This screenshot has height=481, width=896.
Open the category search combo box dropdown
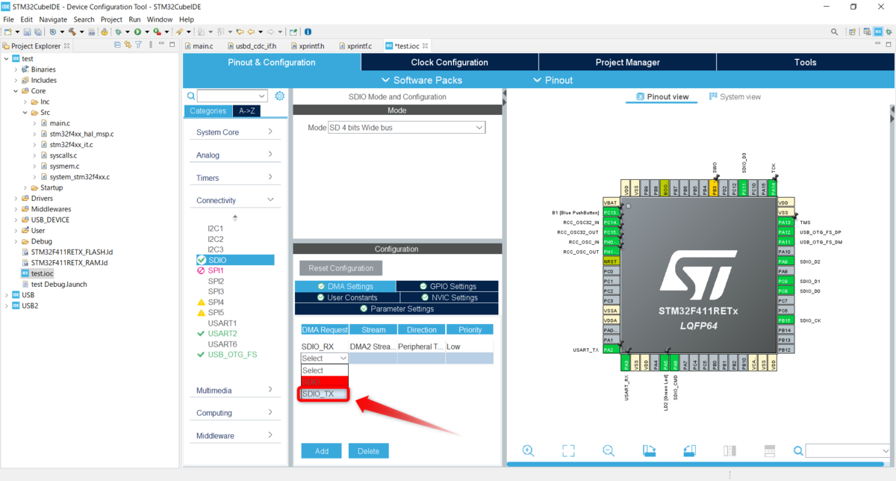point(261,96)
